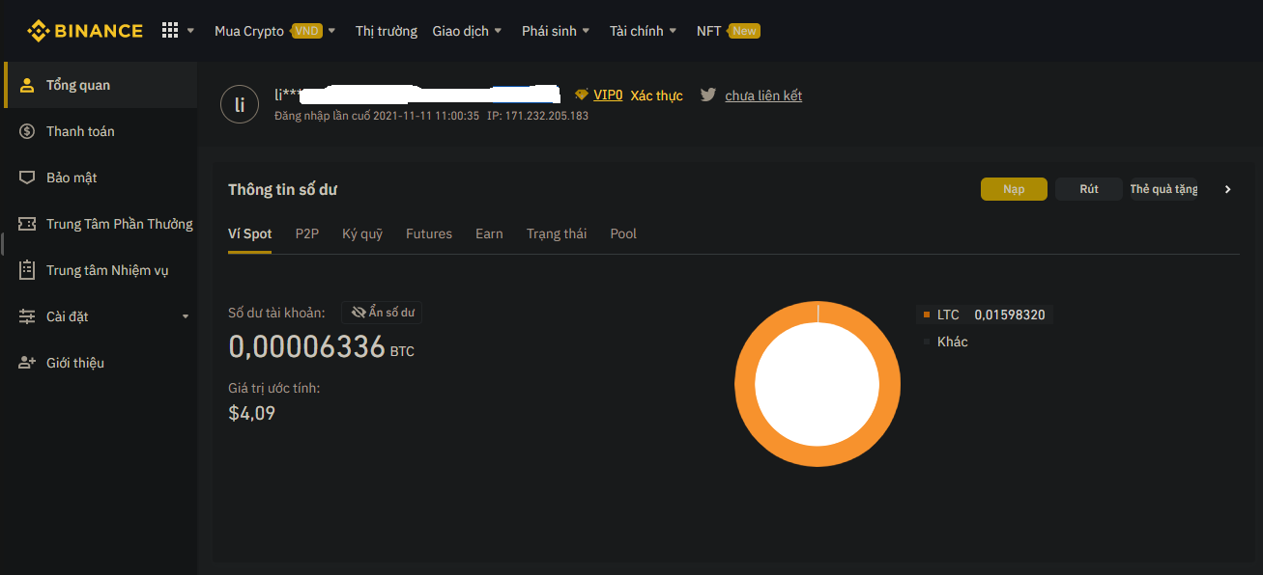Switch to the P2P tab
Viewport: 1263px width, 575px height.
tap(307, 234)
